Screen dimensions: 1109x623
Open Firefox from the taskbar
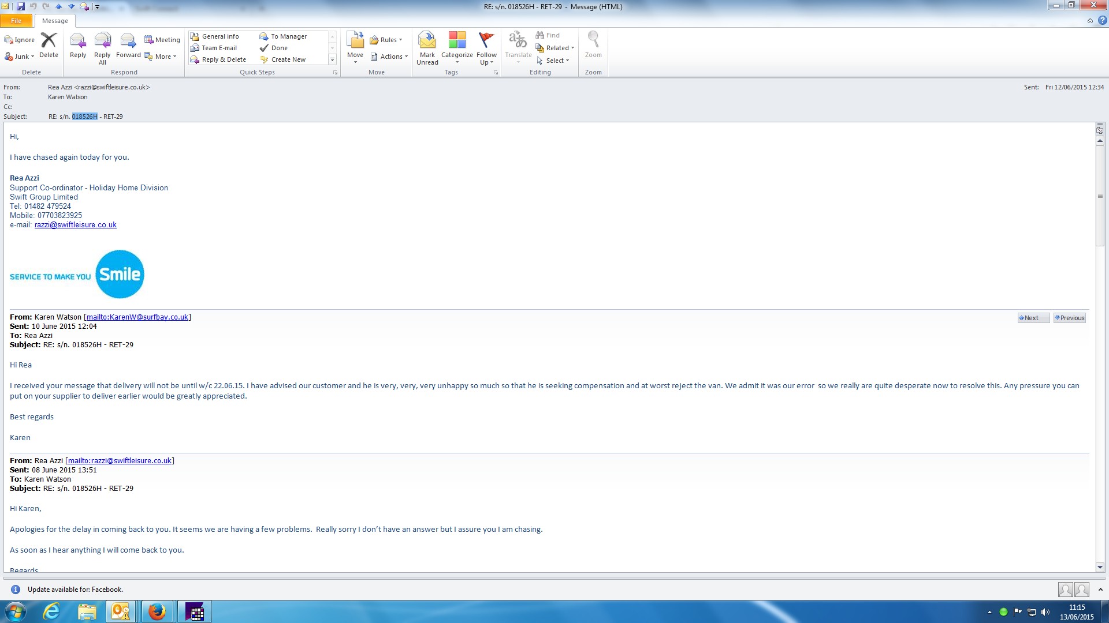tap(157, 611)
